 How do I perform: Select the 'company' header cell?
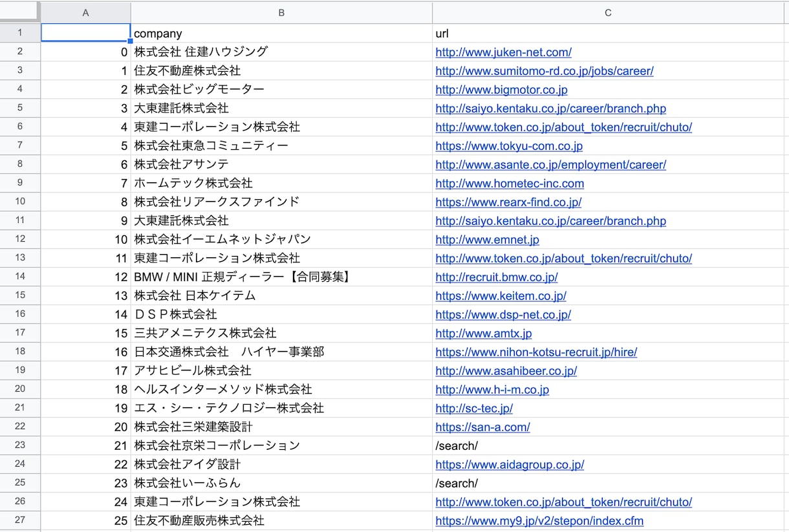(x=281, y=34)
